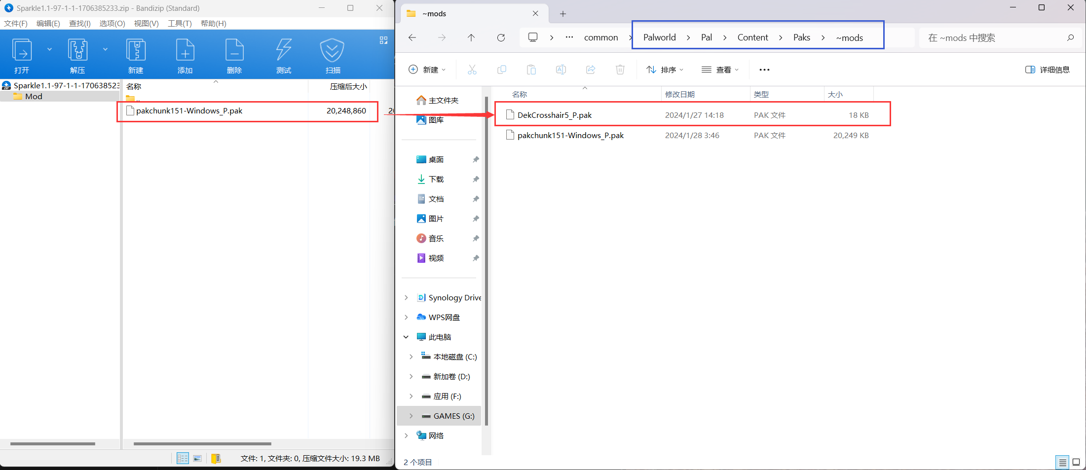Click the Content breadcrumb segment
This screenshot has width=1086, height=470.
tap(753, 37)
